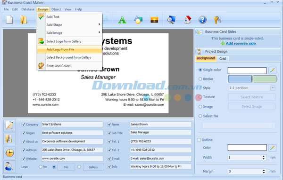The image size is (283, 180).
Task: Toggle the Address checkbox
Action: (23, 150)
